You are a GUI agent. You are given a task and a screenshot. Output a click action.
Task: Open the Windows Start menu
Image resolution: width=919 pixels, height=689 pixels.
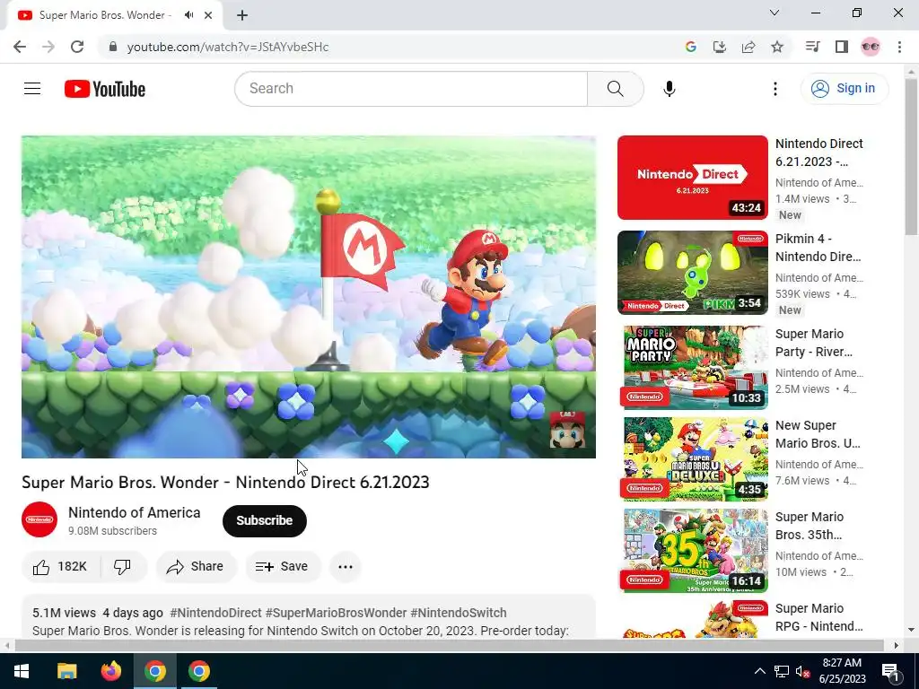click(x=22, y=671)
